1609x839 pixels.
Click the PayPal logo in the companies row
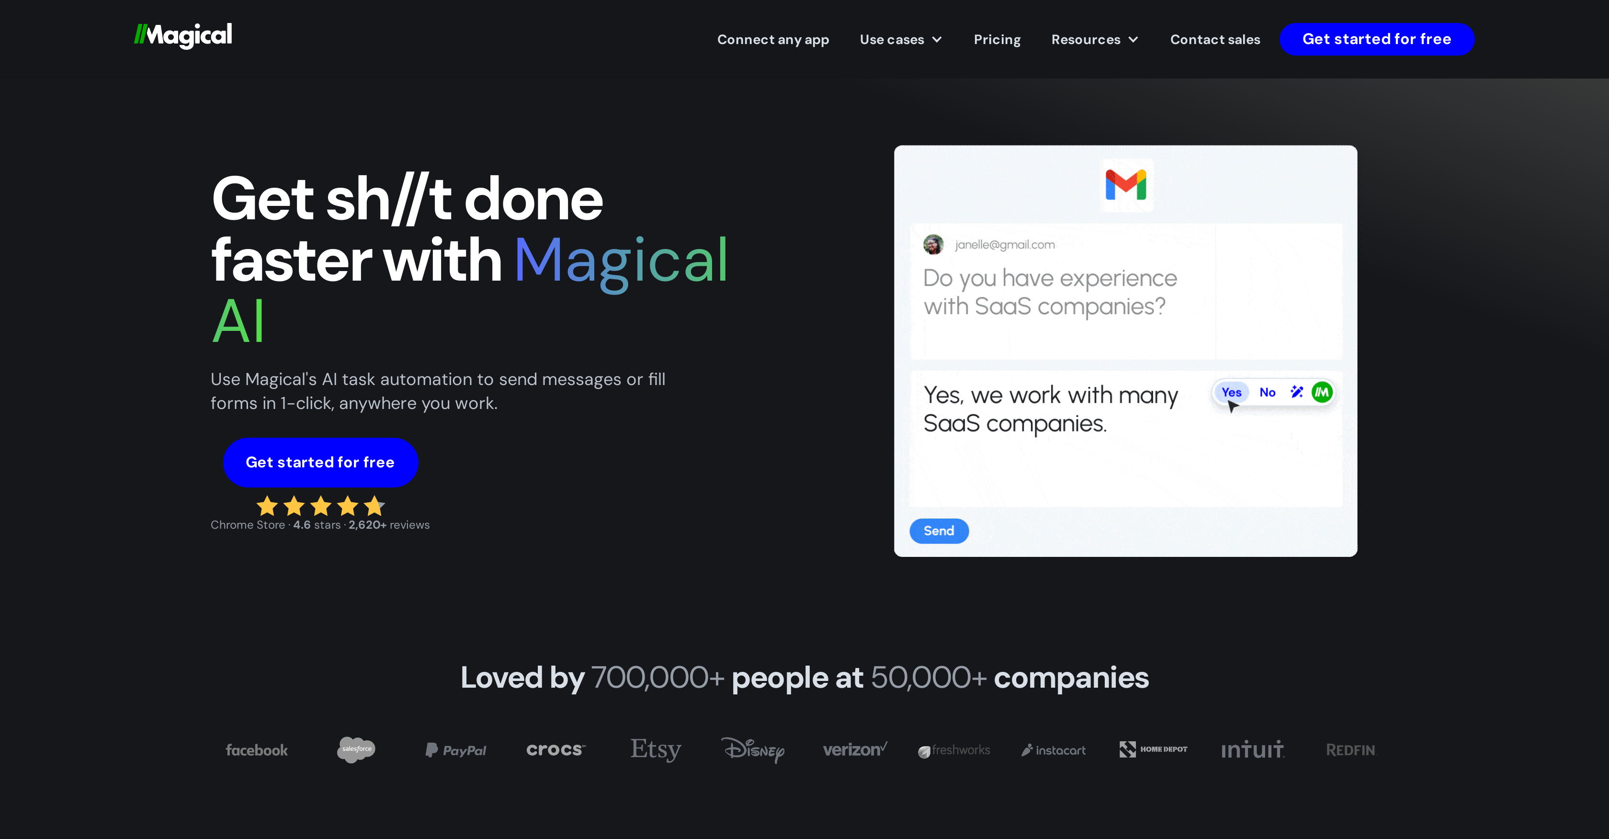(455, 749)
